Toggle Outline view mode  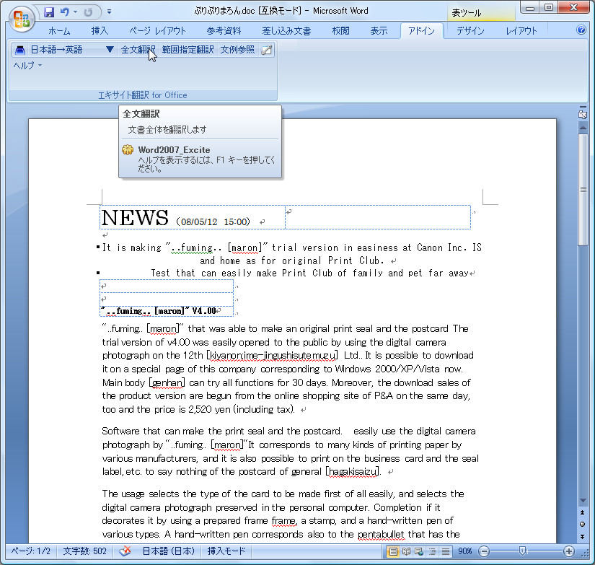433,551
